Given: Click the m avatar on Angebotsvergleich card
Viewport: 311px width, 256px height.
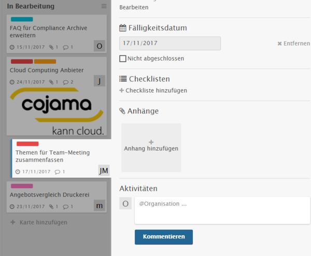Looking at the screenshot, I should 100,205.
